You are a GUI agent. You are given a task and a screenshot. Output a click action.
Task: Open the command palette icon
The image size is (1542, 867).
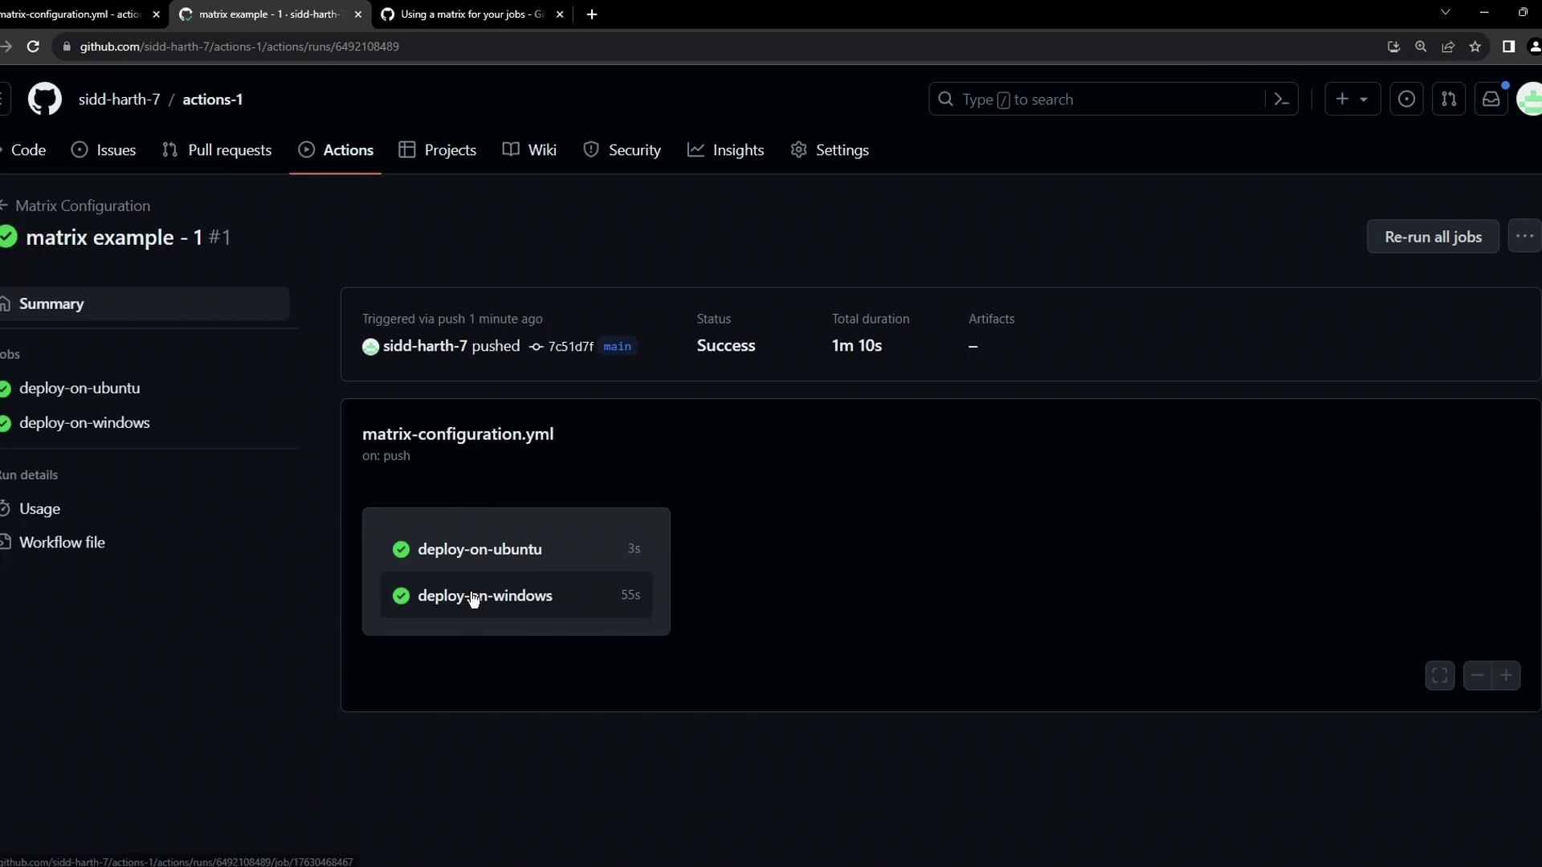tap(1282, 100)
